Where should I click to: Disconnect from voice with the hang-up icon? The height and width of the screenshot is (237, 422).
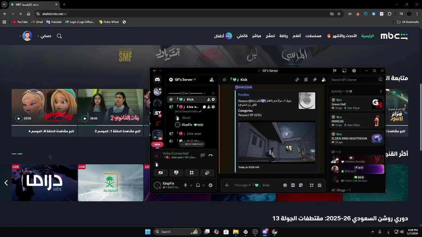click(211, 155)
